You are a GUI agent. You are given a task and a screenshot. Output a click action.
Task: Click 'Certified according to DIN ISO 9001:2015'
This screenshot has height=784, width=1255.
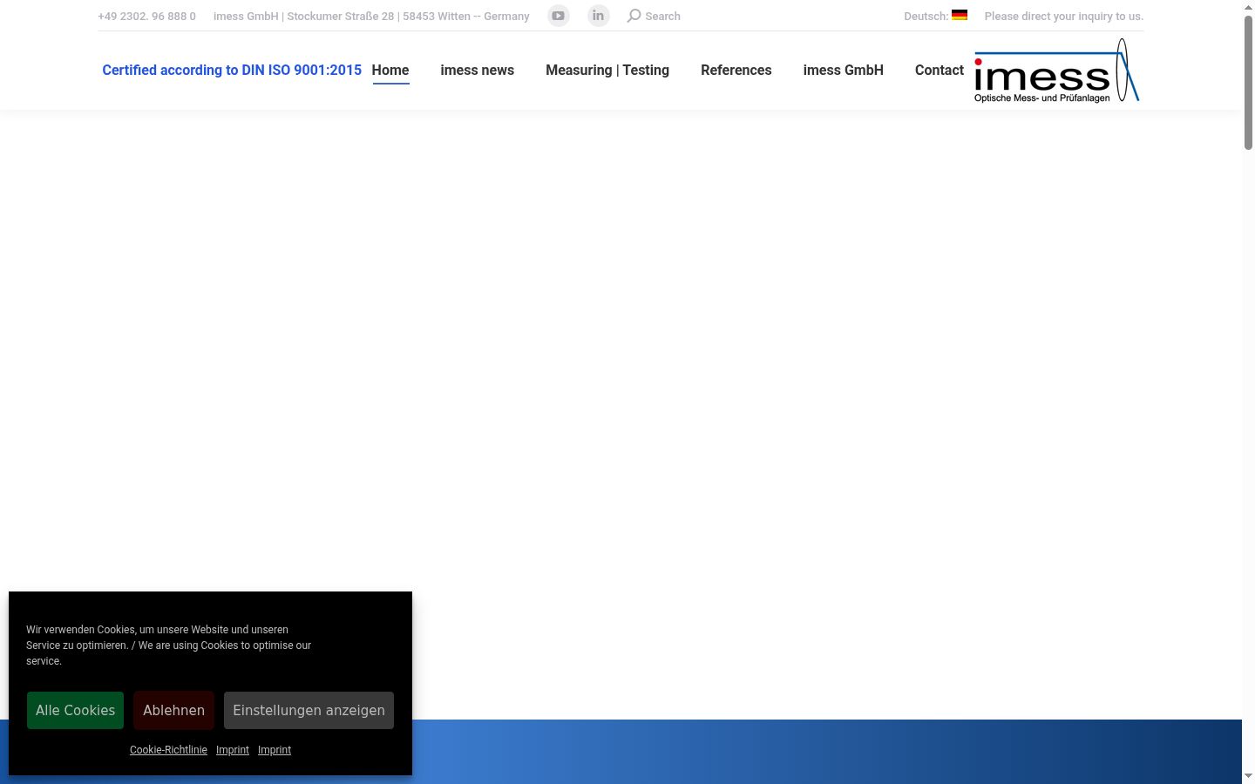[x=232, y=71]
